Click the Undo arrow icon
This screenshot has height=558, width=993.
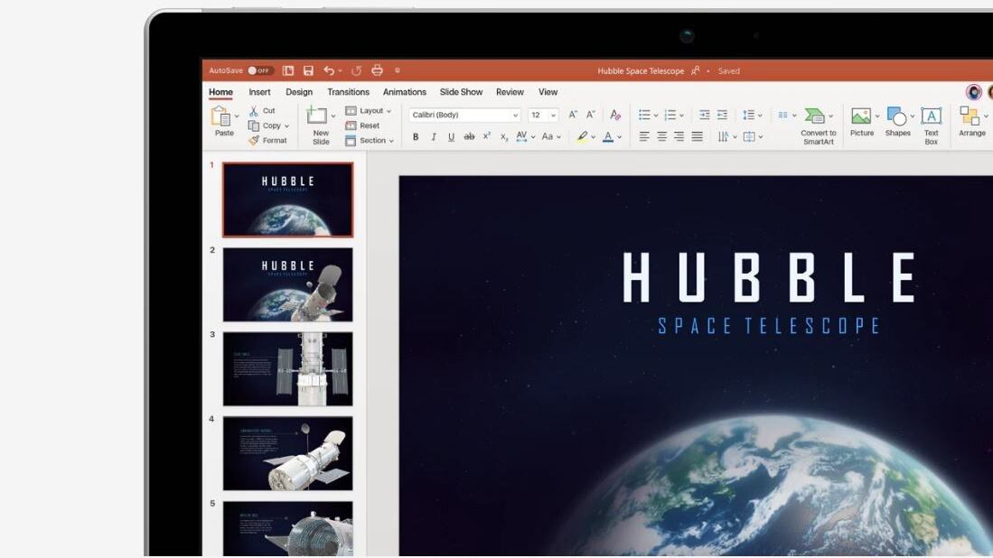[x=329, y=70]
